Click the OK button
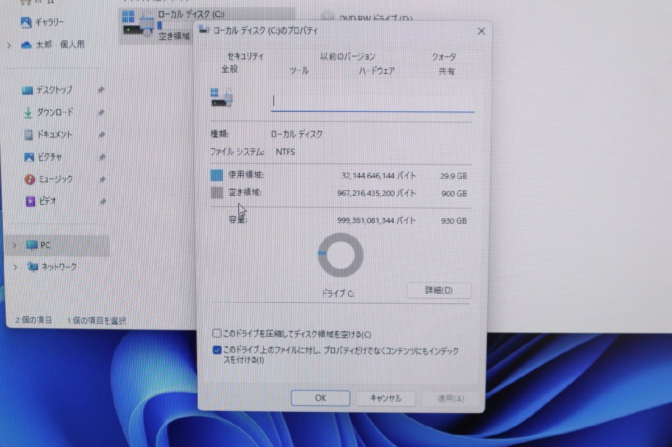This screenshot has height=447, width=672. coord(320,398)
